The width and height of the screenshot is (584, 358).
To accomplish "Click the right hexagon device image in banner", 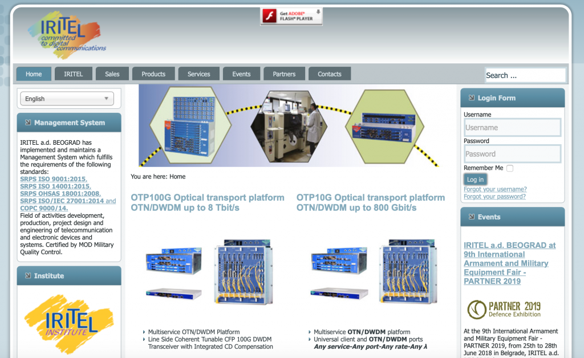I will click(385, 127).
